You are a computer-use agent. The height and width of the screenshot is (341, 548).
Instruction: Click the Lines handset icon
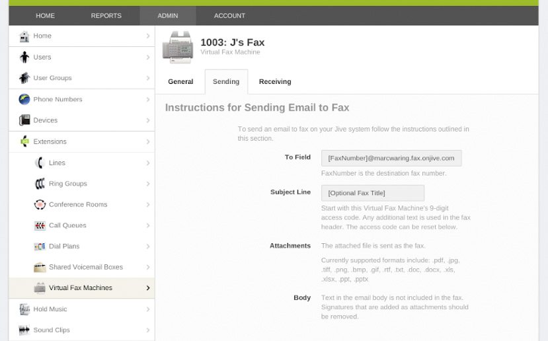coord(40,163)
